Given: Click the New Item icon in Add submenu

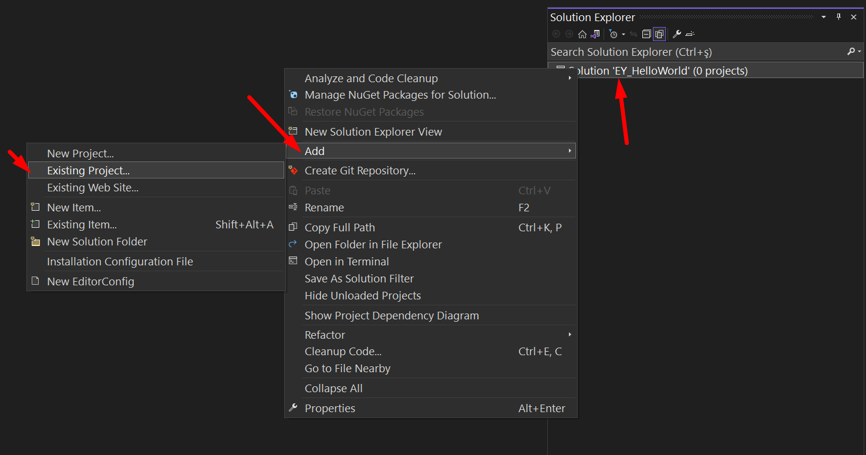Looking at the screenshot, I should [36, 207].
